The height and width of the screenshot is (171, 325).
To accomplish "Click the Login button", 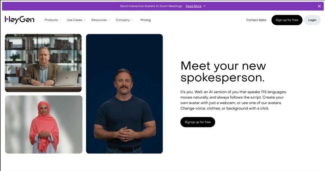I will click(312, 20).
